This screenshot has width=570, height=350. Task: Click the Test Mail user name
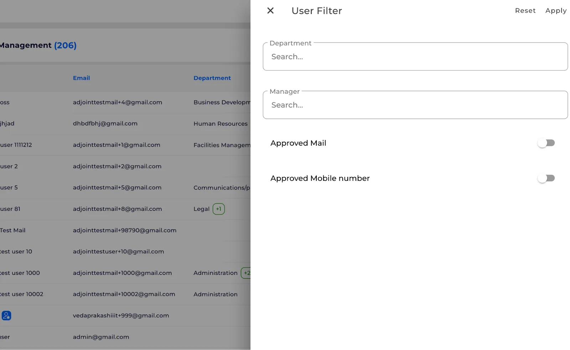(x=12, y=230)
